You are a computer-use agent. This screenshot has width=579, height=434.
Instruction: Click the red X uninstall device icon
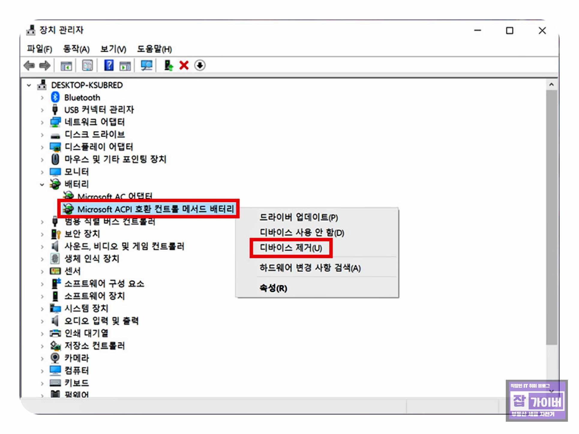tap(184, 65)
